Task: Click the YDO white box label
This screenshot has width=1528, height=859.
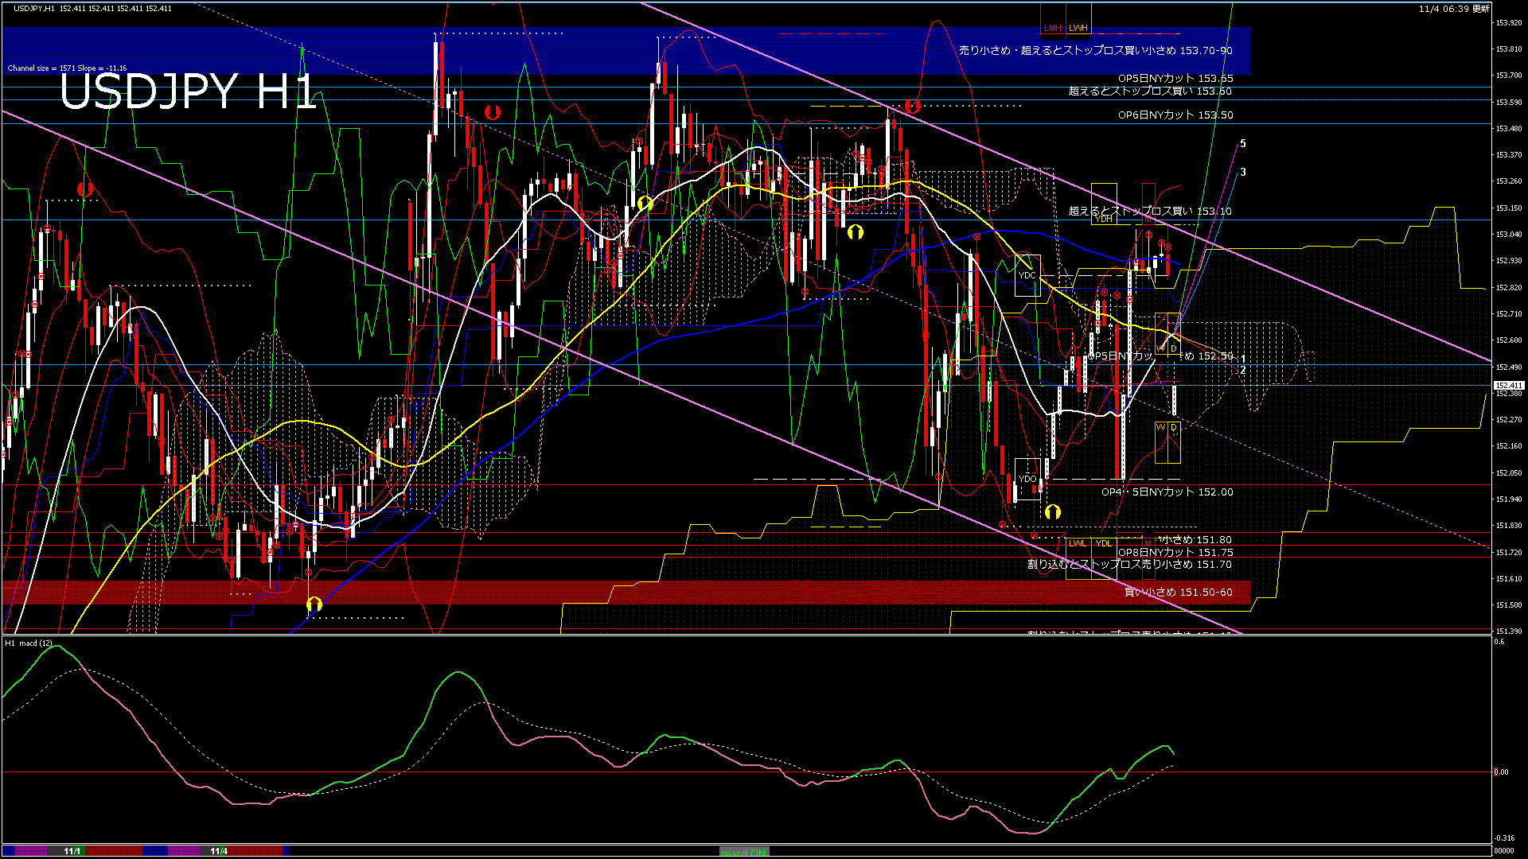Action: coord(1027,479)
